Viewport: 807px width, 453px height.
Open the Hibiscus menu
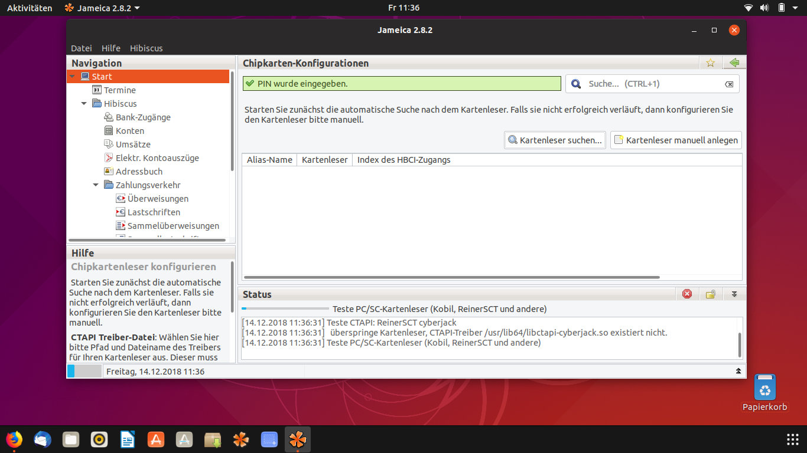click(147, 48)
